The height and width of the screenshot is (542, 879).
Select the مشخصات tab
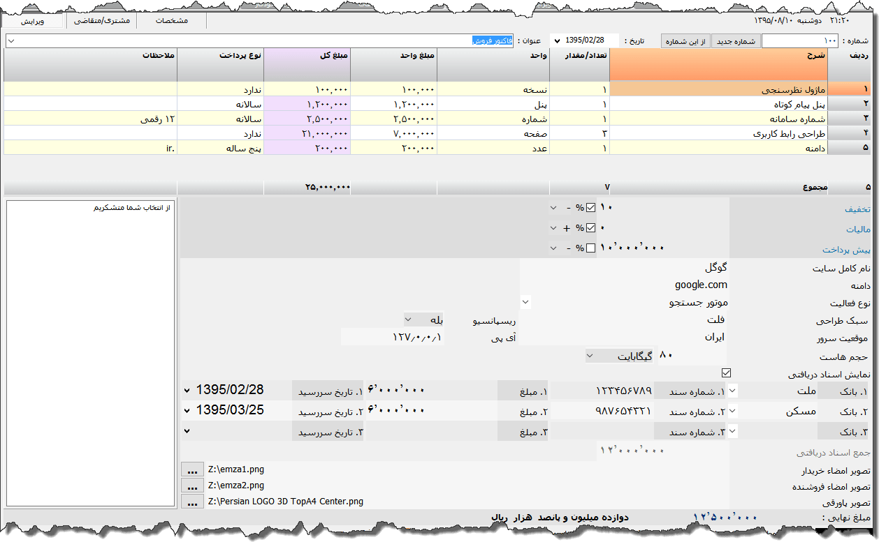click(171, 21)
